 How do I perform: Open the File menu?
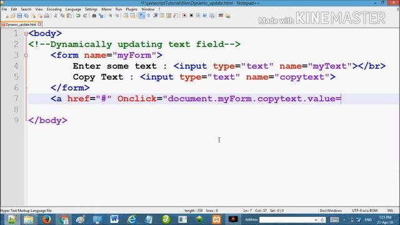(4, 9)
